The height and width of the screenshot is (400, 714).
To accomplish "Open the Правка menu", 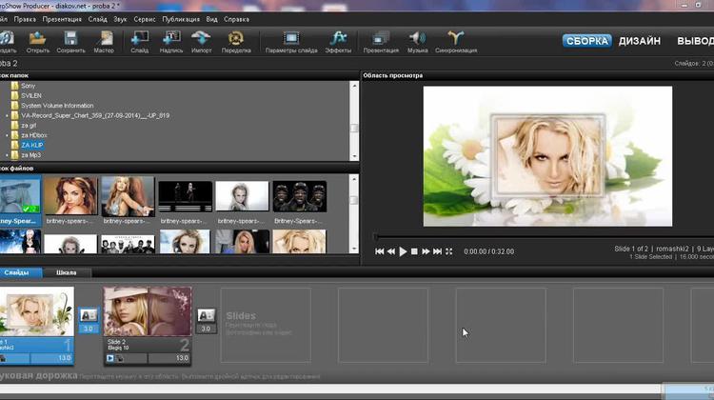I will click(25, 20).
